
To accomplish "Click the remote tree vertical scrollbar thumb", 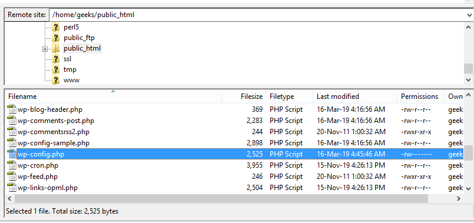I will [469, 68].
